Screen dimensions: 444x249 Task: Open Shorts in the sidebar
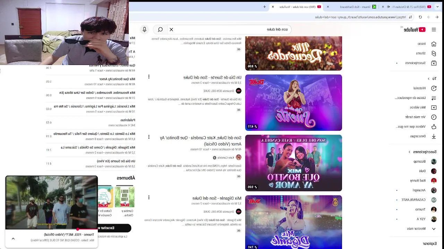pos(426,54)
